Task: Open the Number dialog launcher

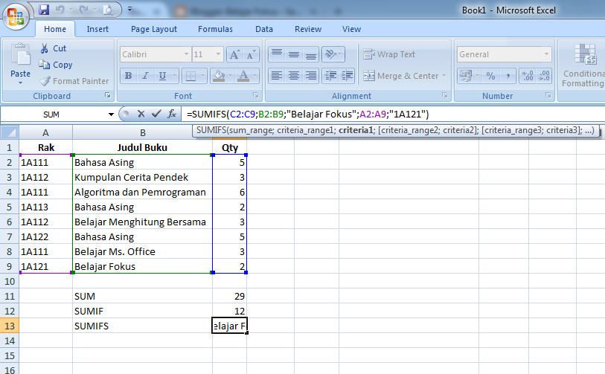Action: click(x=548, y=95)
